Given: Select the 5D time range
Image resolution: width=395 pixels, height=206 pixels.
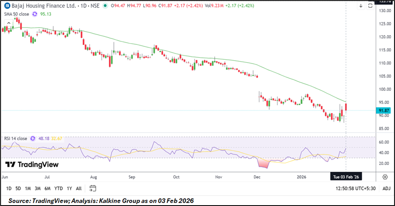Looking at the screenshot, I should [x=18, y=188].
